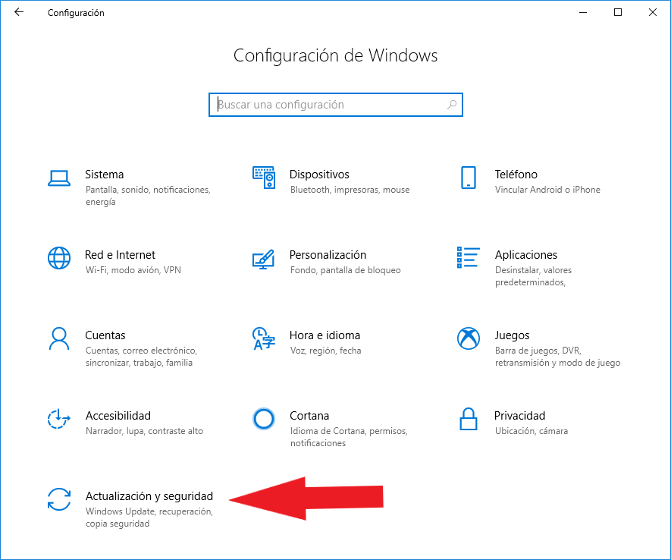Click the Privacidad heading
Image resolution: width=671 pixels, height=560 pixels.
coord(519,416)
